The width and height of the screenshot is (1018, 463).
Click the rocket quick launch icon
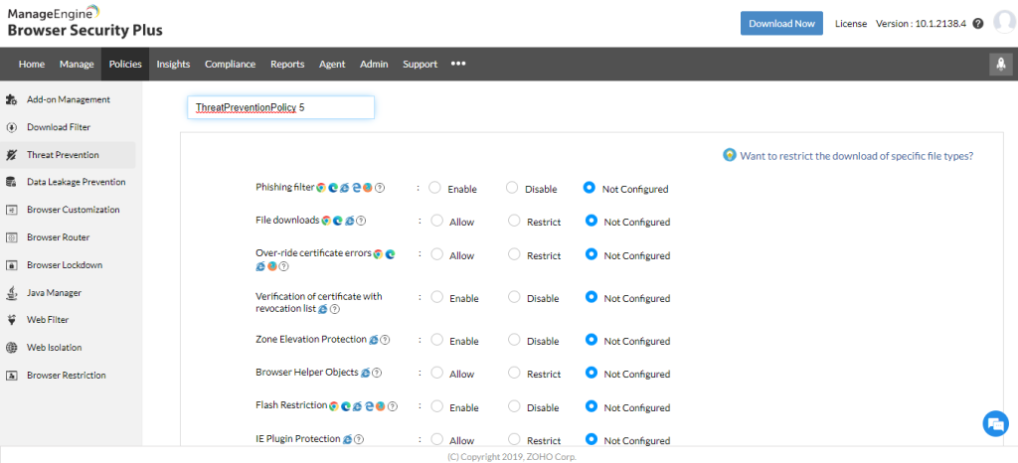click(x=1000, y=64)
